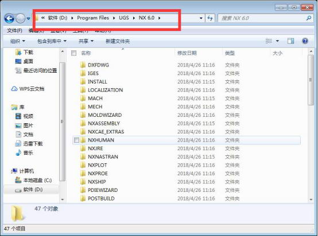Open the 文件(F) menu

(14, 30)
